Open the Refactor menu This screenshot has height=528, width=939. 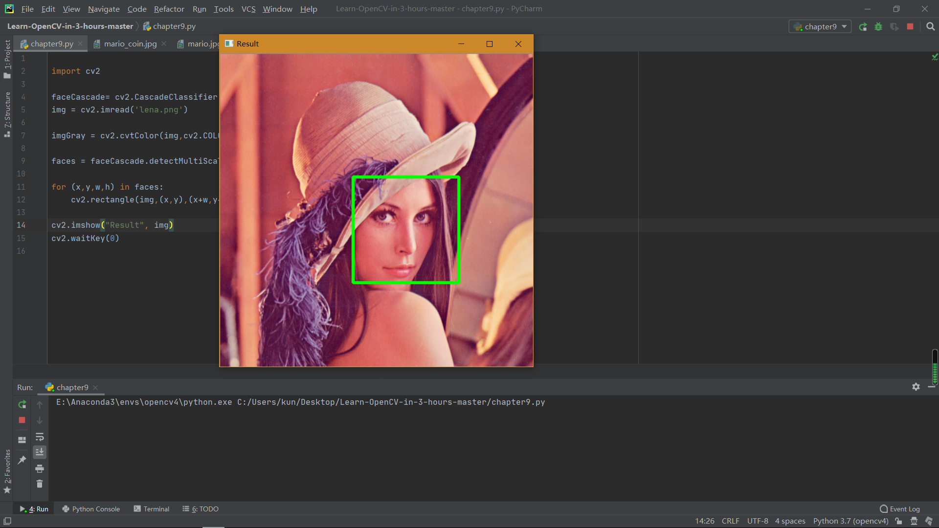click(169, 9)
